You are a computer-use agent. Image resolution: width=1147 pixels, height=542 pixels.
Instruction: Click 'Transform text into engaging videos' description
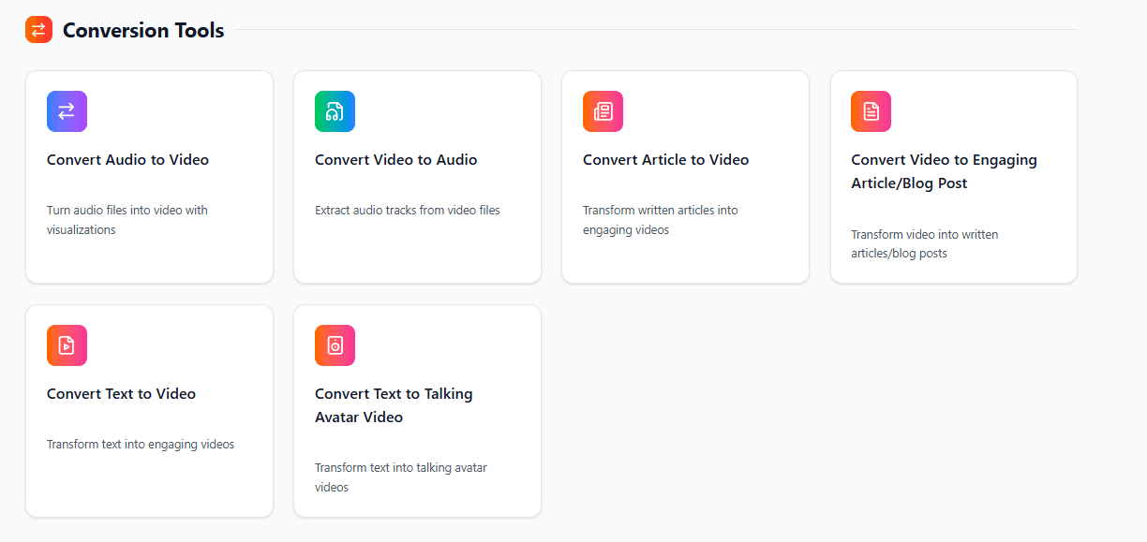click(x=141, y=445)
